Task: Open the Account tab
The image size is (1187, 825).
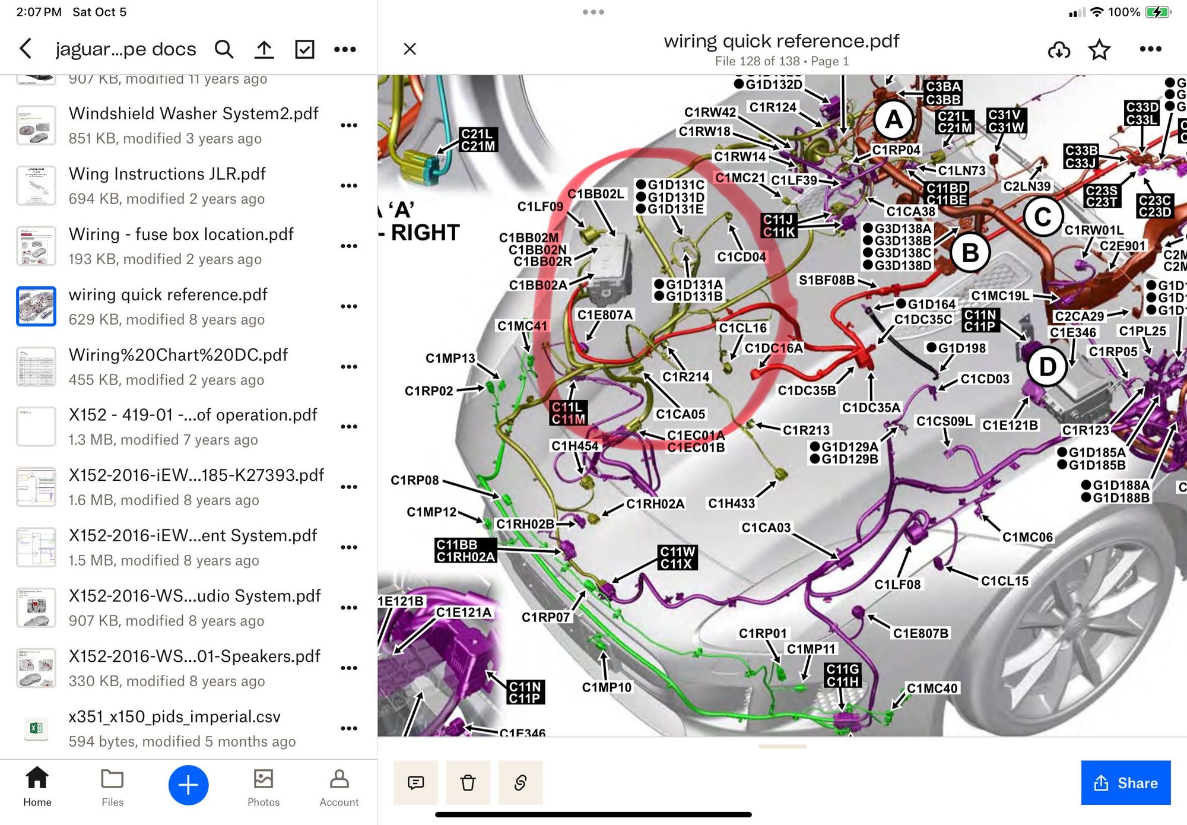Action: [x=339, y=787]
